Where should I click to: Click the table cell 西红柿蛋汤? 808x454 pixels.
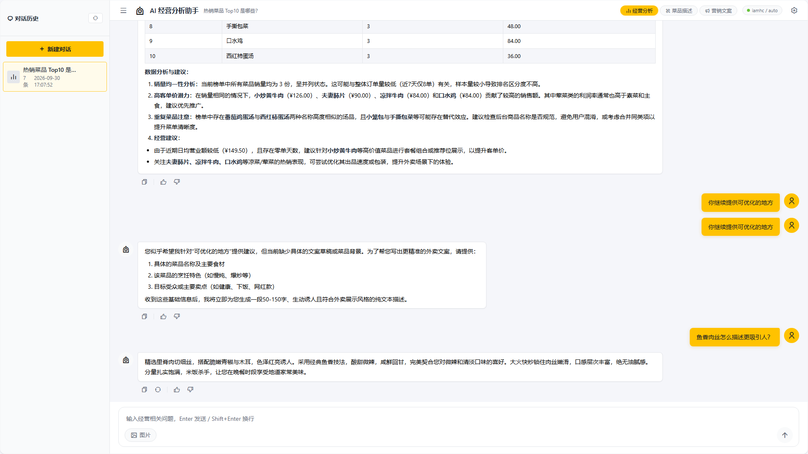pos(292,56)
